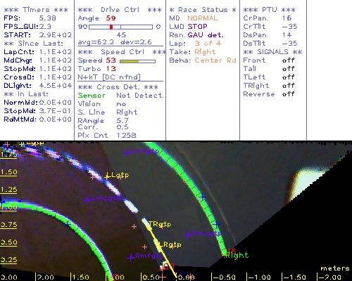Image resolution: width=352 pixels, height=281 pixels.
Task: Click the LRgtp yellow marker
Action: pyautogui.click(x=169, y=244)
